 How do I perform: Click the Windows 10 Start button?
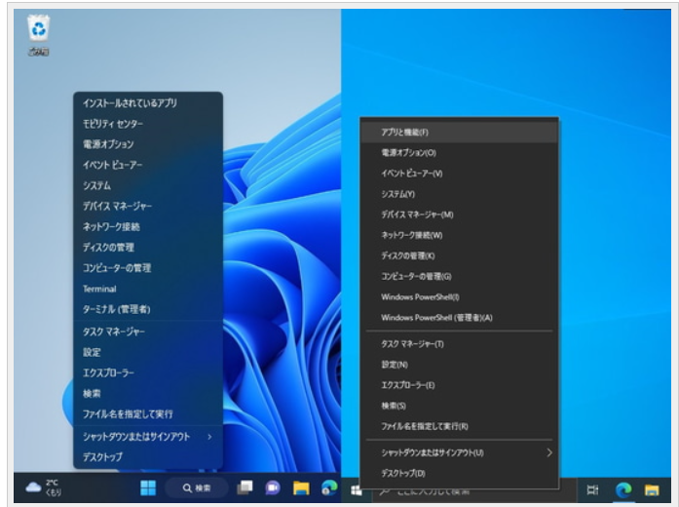pyautogui.click(x=356, y=490)
